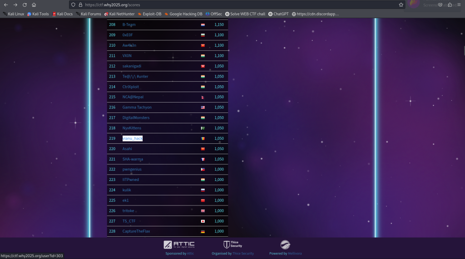The width and height of the screenshot is (465, 259).
Task: Open the Solve WEB CTF chall bookmark
Action: click(x=245, y=14)
